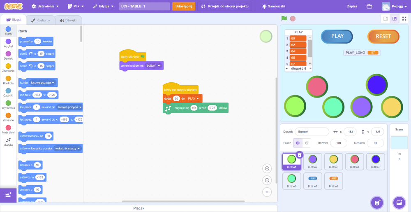Image resolution: width=411 pixels, height=212 pixels.
Task: Select Moje bloki category
Action: click(8, 129)
